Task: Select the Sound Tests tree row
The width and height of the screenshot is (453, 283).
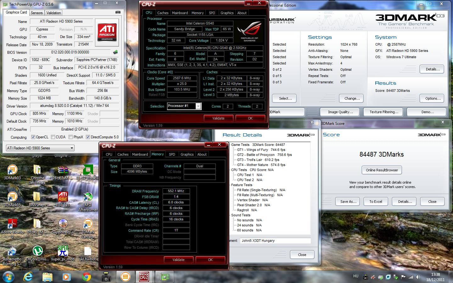Action: pyautogui.click(x=241, y=215)
